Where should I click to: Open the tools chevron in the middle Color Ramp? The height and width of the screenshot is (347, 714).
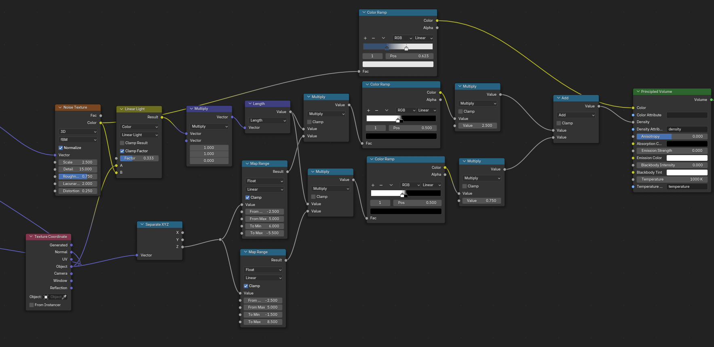coord(387,110)
